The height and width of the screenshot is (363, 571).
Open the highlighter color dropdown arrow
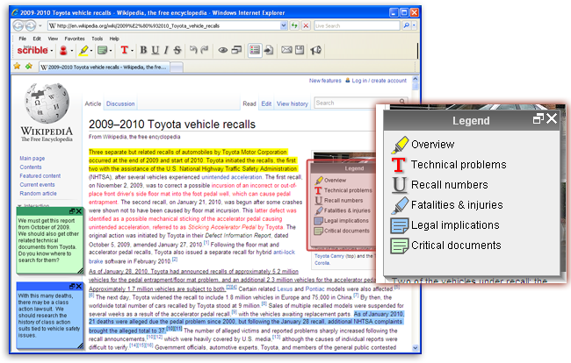pyautogui.click(x=91, y=51)
